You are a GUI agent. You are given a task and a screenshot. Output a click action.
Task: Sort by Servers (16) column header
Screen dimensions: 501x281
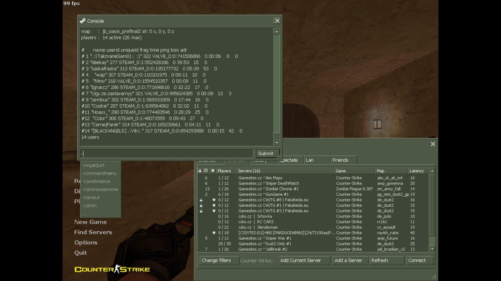pos(285,171)
